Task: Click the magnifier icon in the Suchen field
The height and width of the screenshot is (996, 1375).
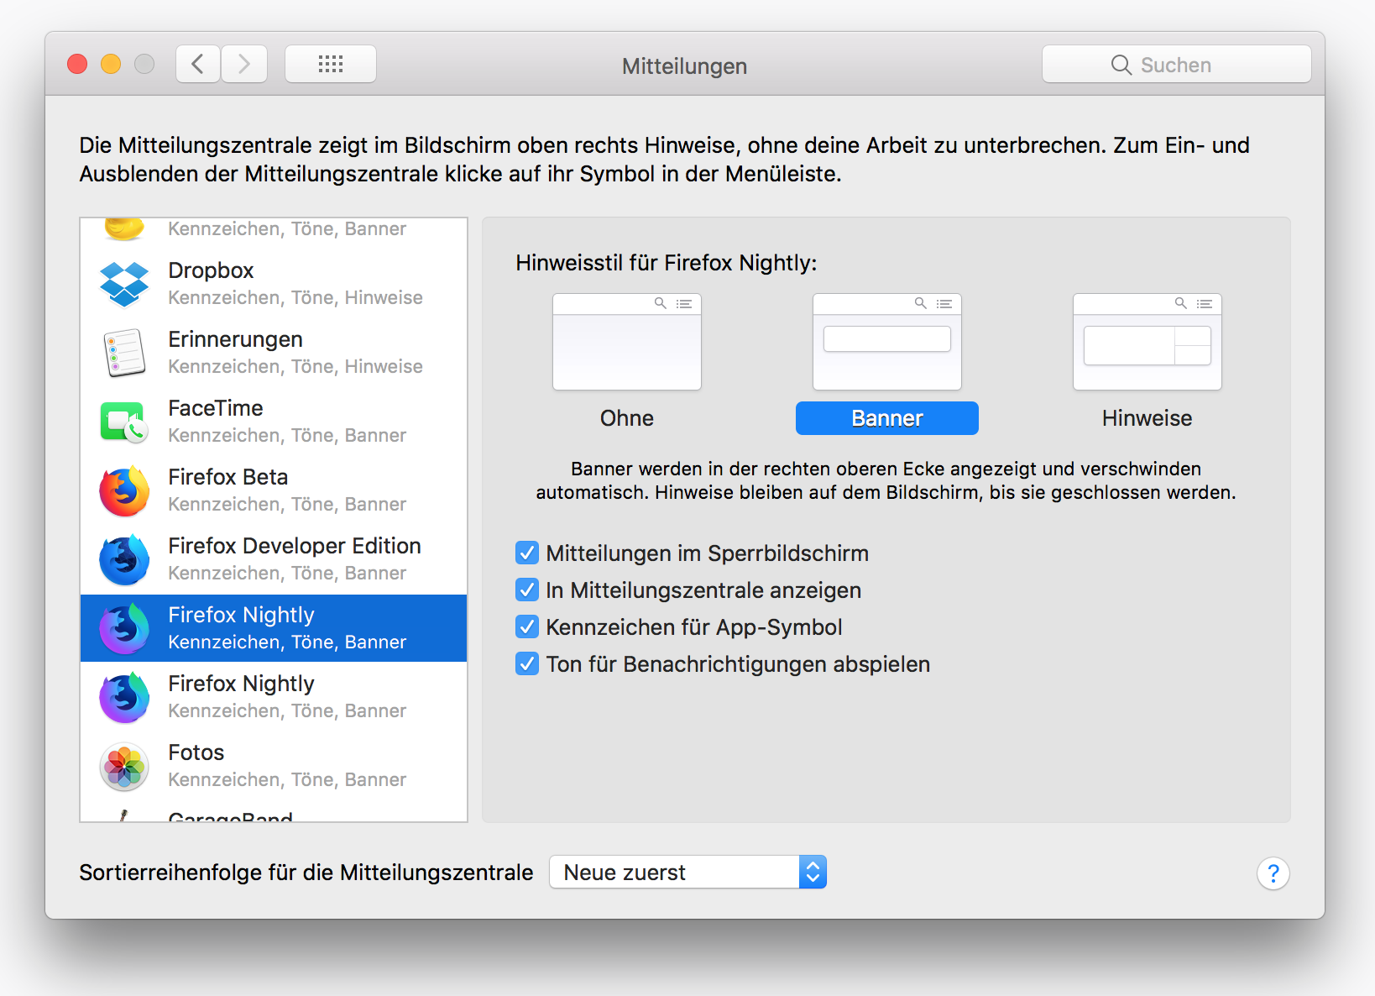Action: click(1121, 65)
